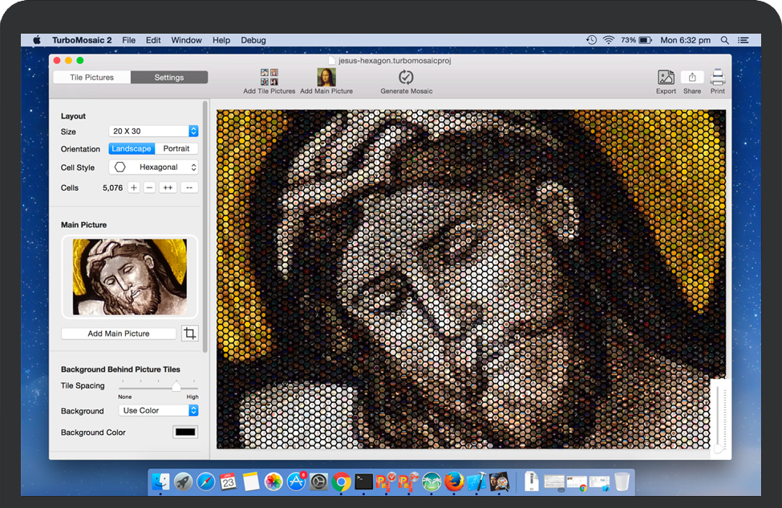This screenshot has width=782, height=508.
Task: Click the Share toolbar icon
Action: (691, 77)
